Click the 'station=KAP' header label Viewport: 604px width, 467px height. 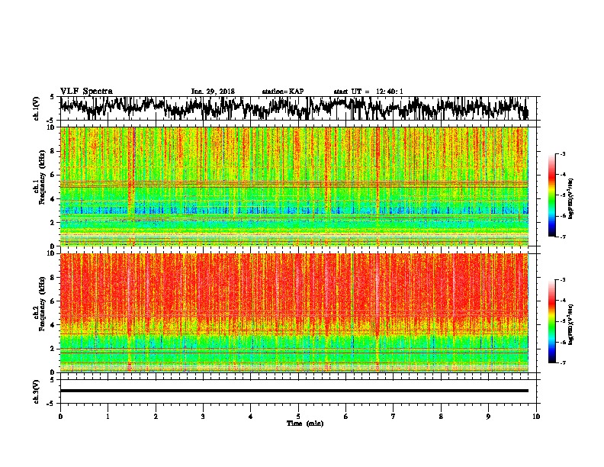282,92
